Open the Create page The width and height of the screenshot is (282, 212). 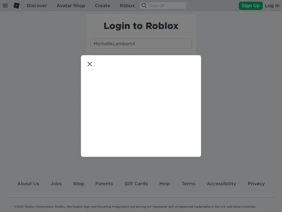(102, 6)
